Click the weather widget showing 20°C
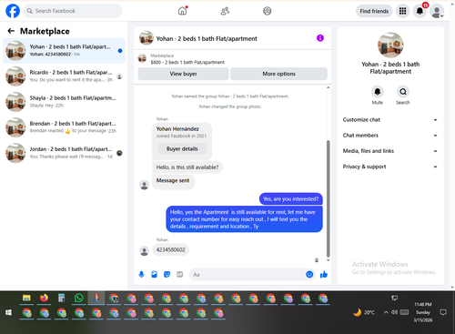The height and width of the screenshot is (334, 455). click(x=364, y=312)
